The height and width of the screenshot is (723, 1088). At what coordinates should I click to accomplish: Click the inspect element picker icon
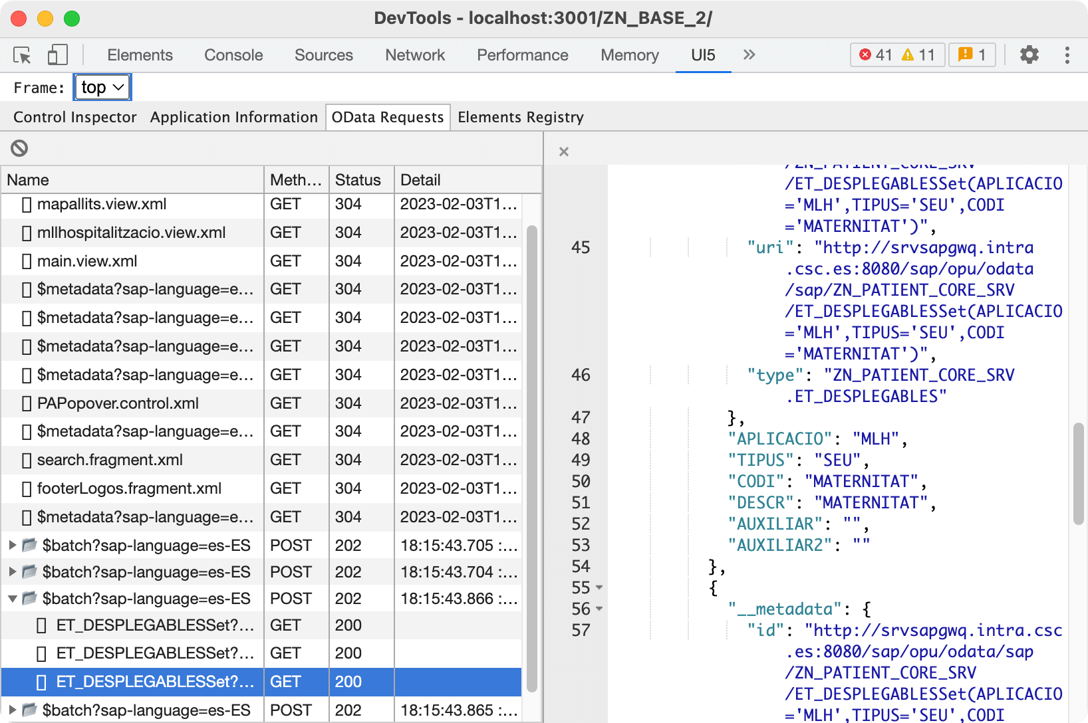coord(23,55)
